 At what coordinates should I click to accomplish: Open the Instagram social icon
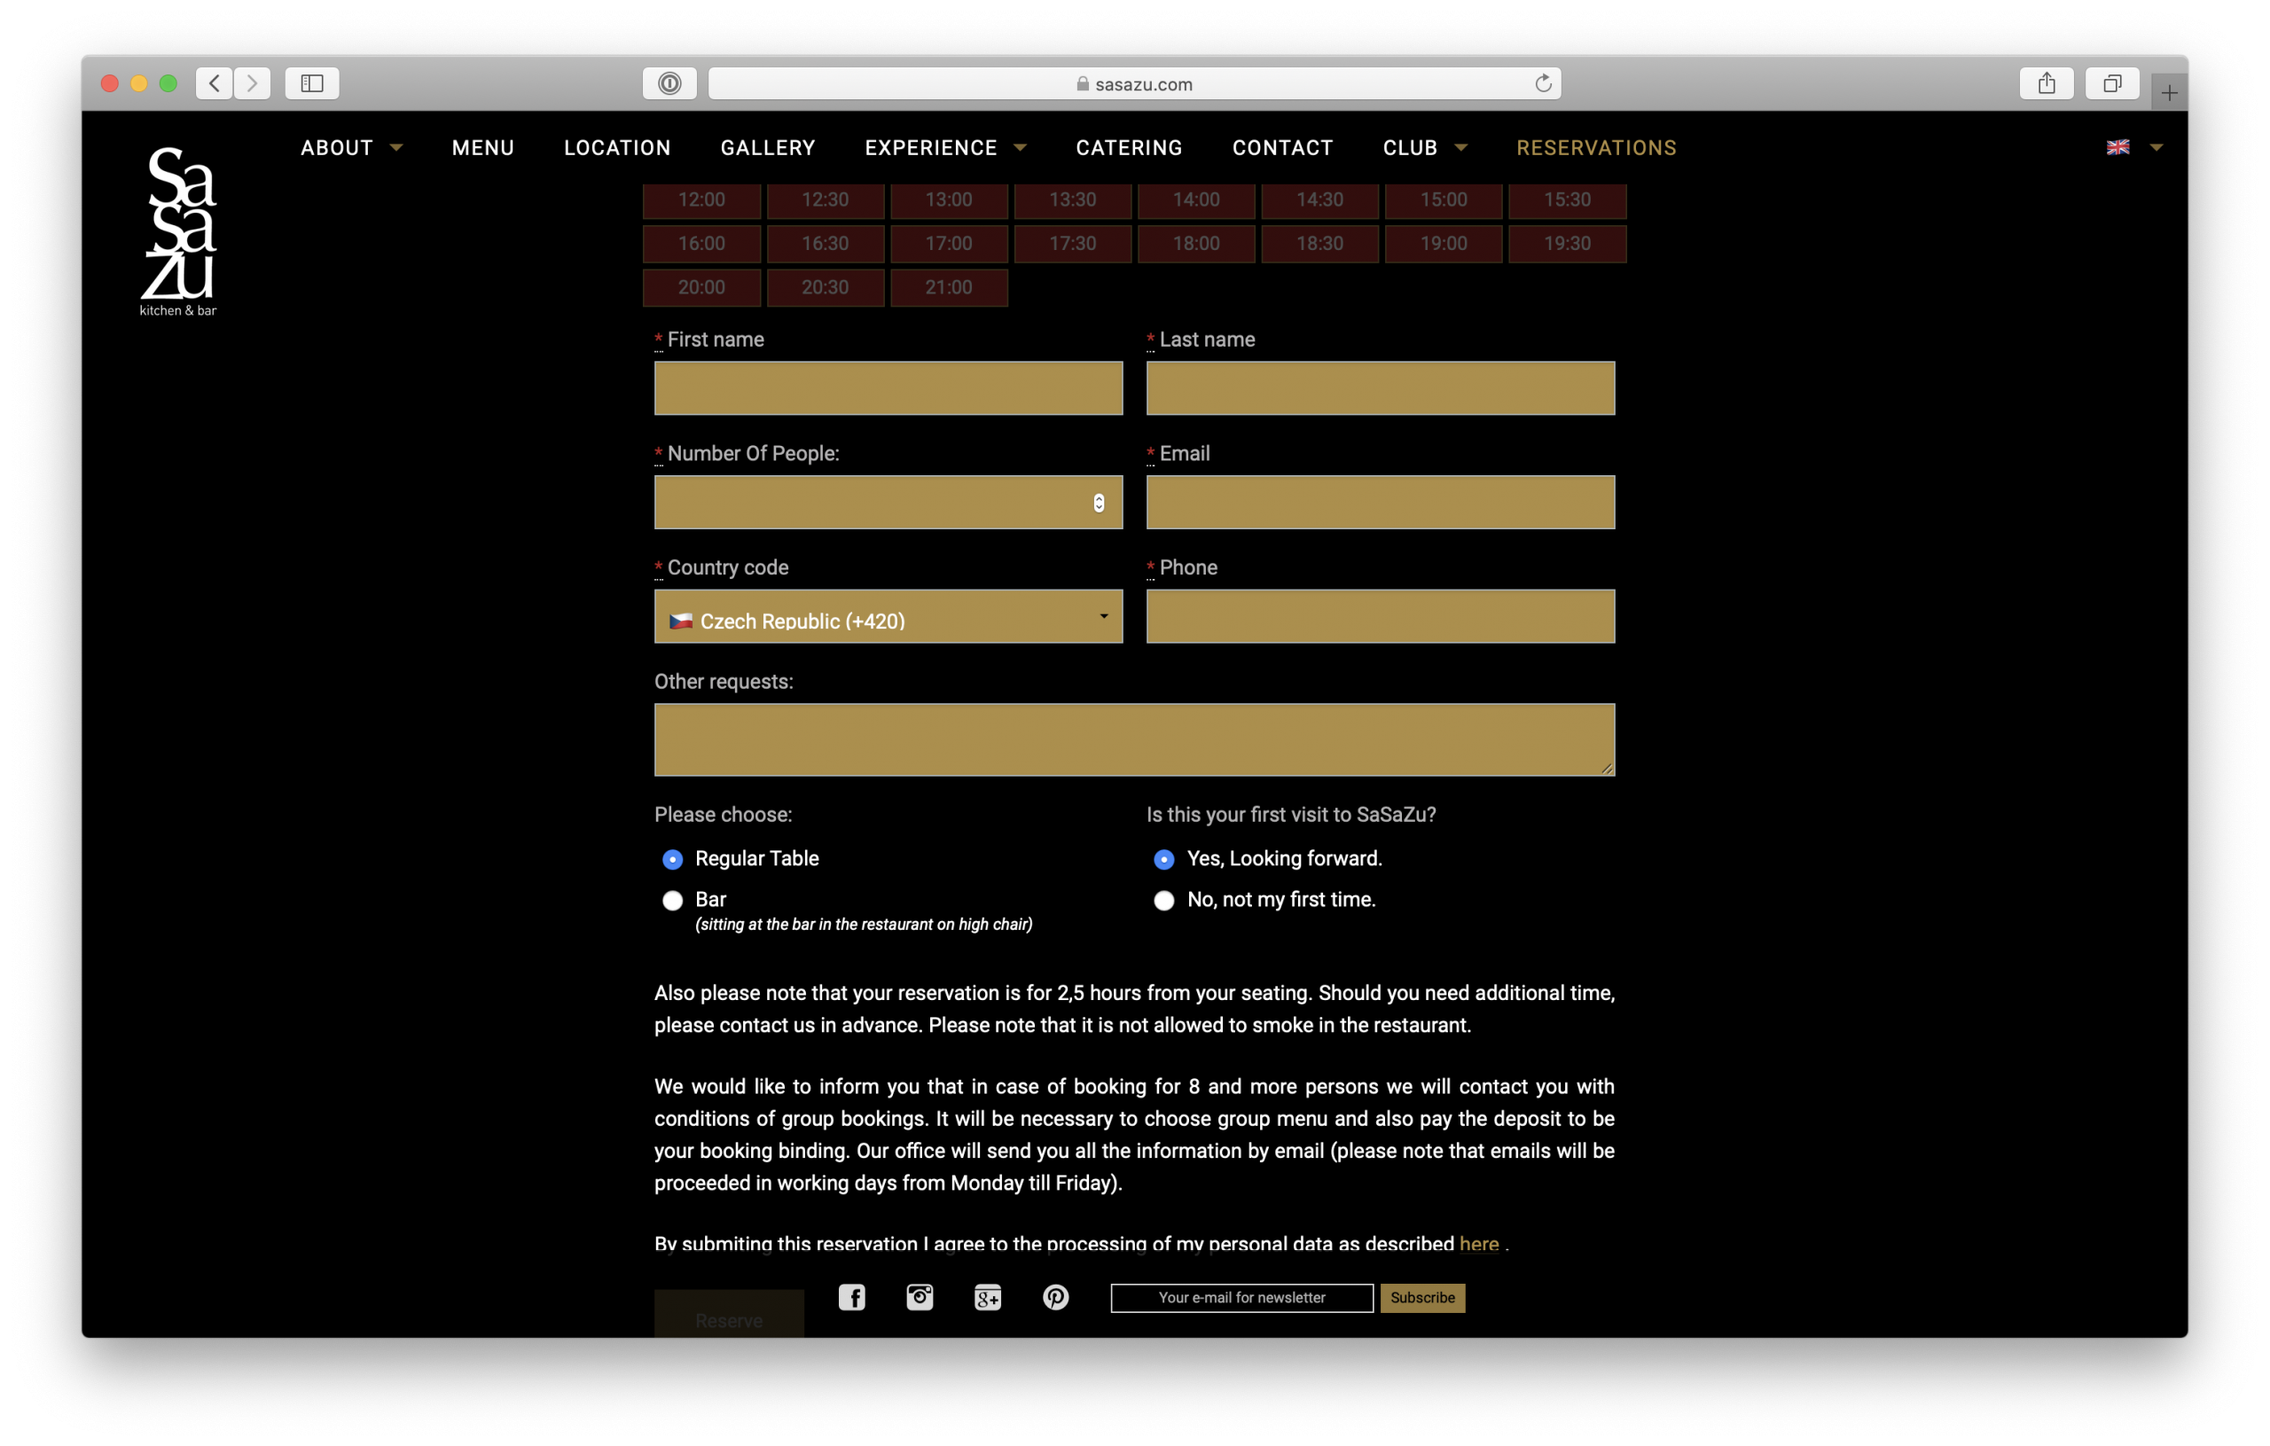(920, 1297)
